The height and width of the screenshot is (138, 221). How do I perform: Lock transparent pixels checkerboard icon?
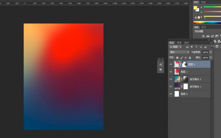point(177,58)
